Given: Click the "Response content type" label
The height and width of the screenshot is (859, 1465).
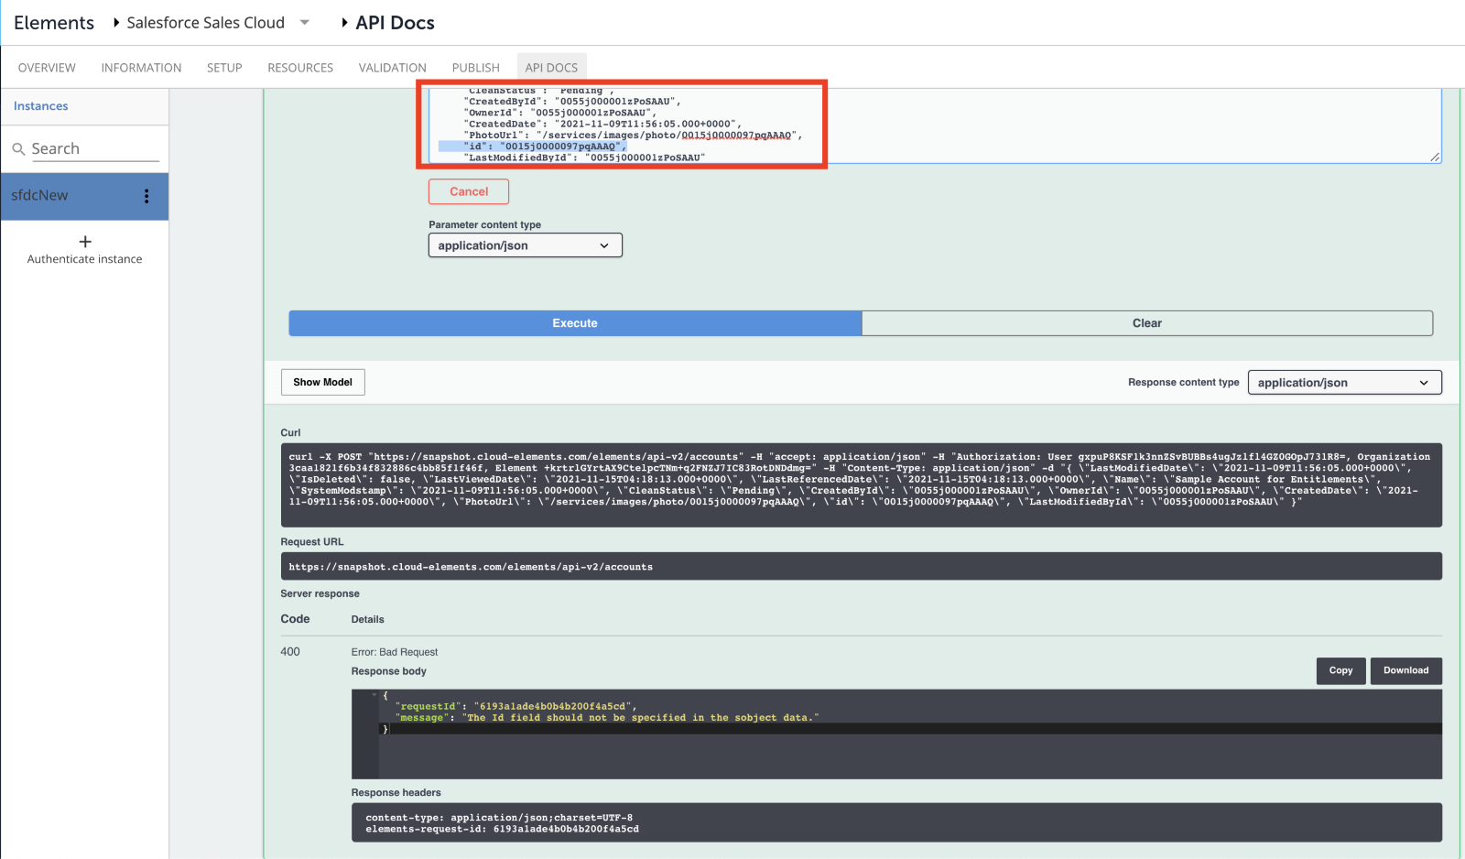Looking at the screenshot, I should click(1183, 383).
